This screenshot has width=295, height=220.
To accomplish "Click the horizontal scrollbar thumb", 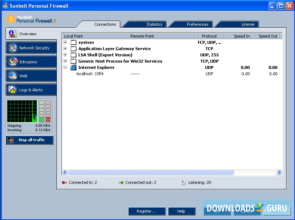I will tap(151, 172).
